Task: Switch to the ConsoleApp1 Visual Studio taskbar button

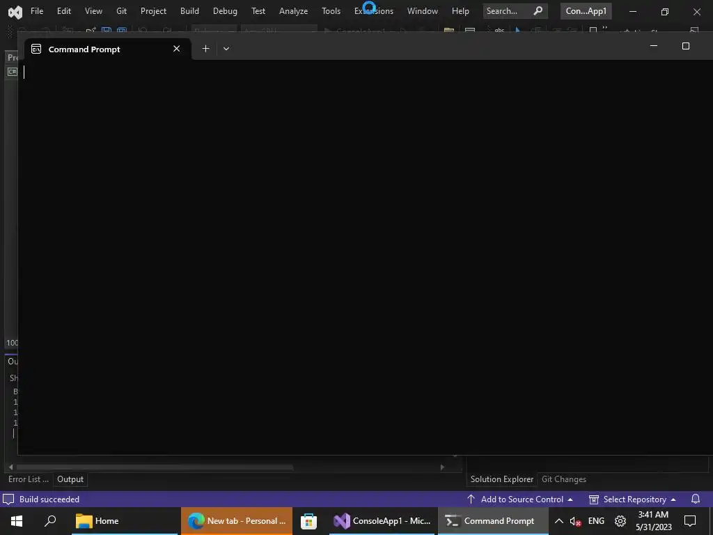Action: pyautogui.click(x=382, y=521)
